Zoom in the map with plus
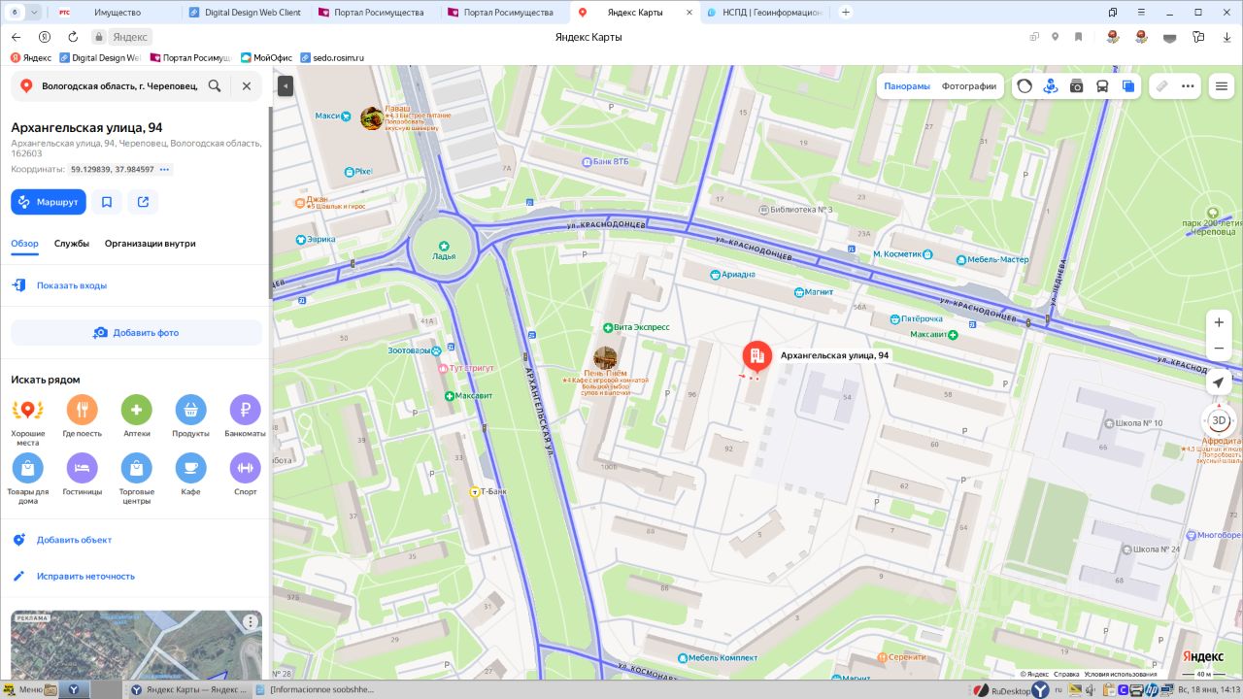Screen dimensions: 1243x699 1219,322
